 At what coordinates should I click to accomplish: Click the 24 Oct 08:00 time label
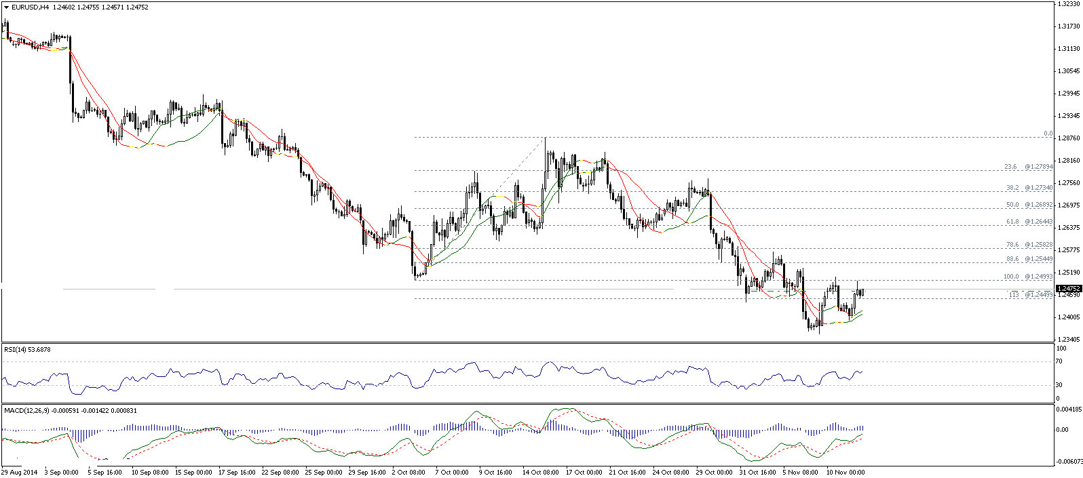pos(670,472)
